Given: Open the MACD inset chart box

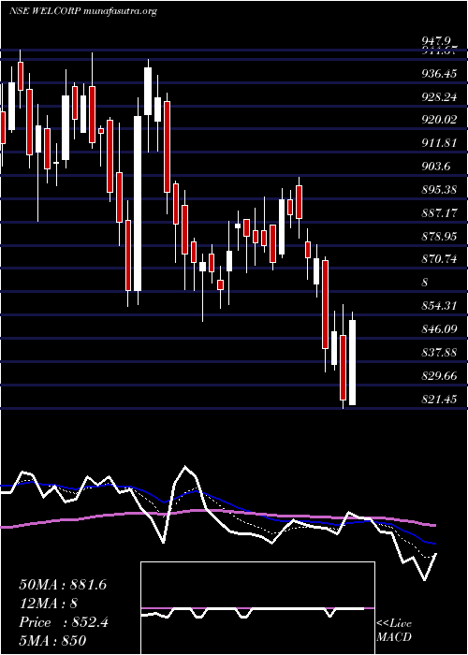Looking at the screenshot, I should coord(257,608).
